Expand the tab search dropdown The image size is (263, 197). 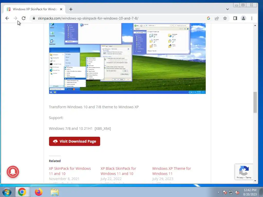click(x=228, y=9)
